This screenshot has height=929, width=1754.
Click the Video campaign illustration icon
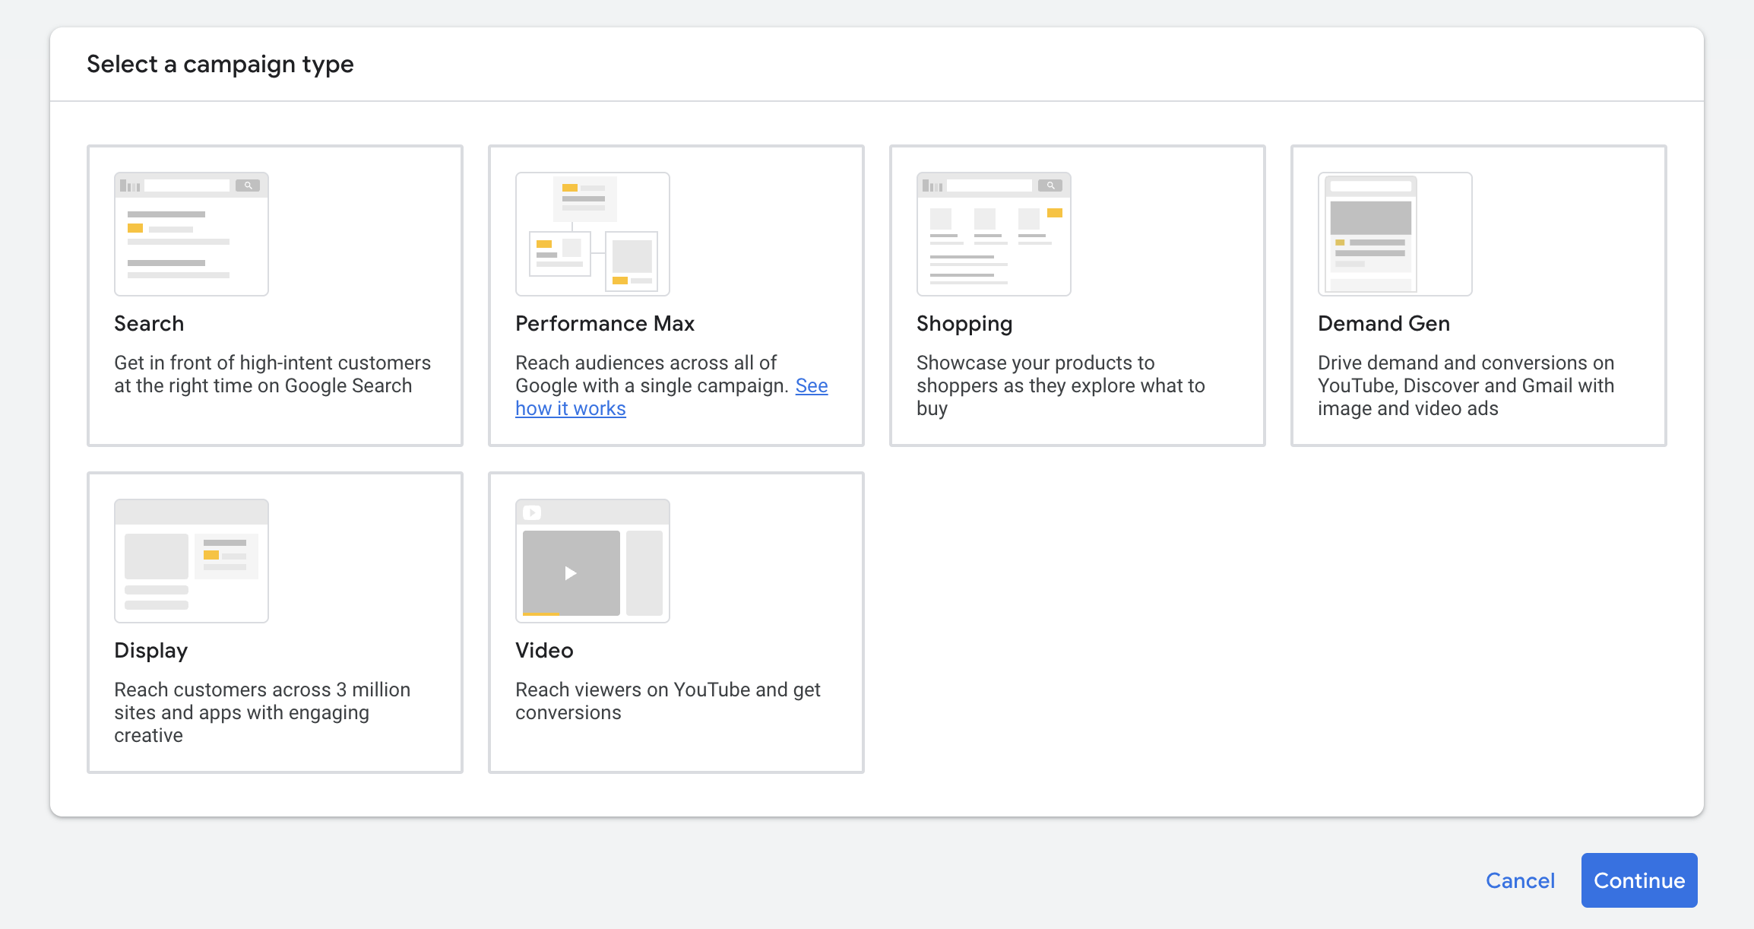point(593,561)
